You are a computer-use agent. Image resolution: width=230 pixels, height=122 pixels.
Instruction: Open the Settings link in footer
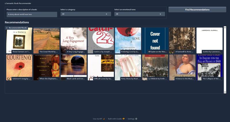coord(133,119)
